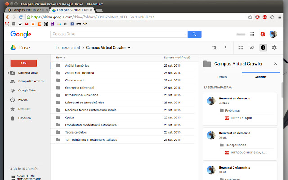Image resolution: width=288 pixels, height=180 pixels.
Task: Open the YouTube bookmark
Action: (27, 24)
